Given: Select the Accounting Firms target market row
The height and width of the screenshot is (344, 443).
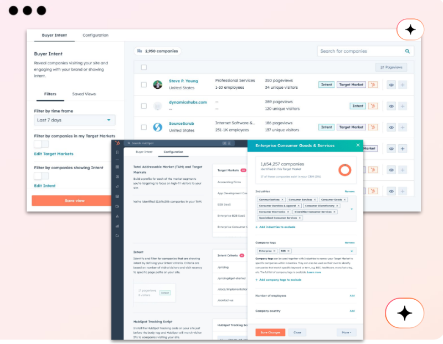Looking at the screenshot, I should tap(230, 182).
